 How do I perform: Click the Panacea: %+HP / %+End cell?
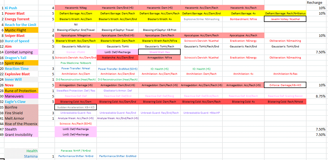(76, 151)
